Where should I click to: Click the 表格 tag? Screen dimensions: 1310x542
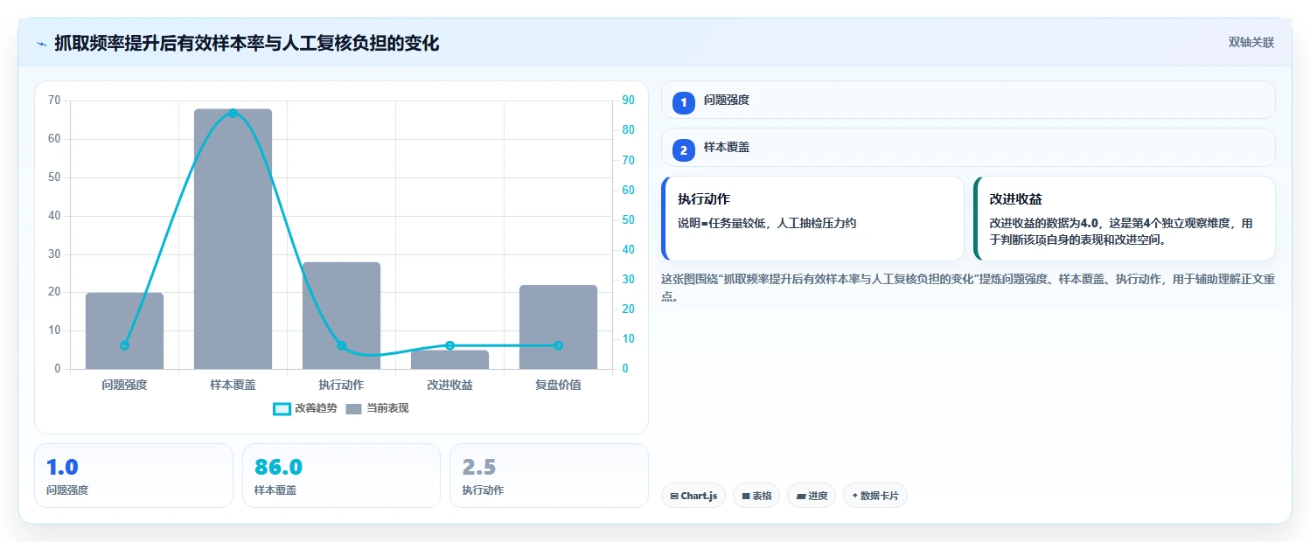tap(756, 496)
